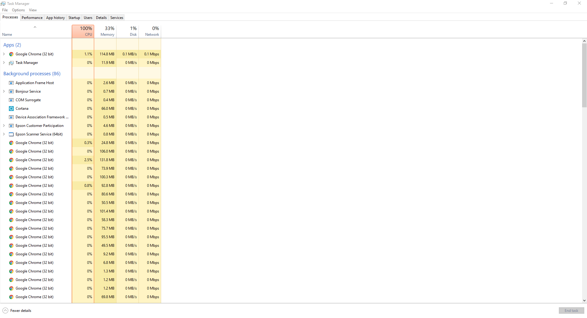Click Chrome icon in the 75.7 MB row
587x318 pixels.
point(11,228)
